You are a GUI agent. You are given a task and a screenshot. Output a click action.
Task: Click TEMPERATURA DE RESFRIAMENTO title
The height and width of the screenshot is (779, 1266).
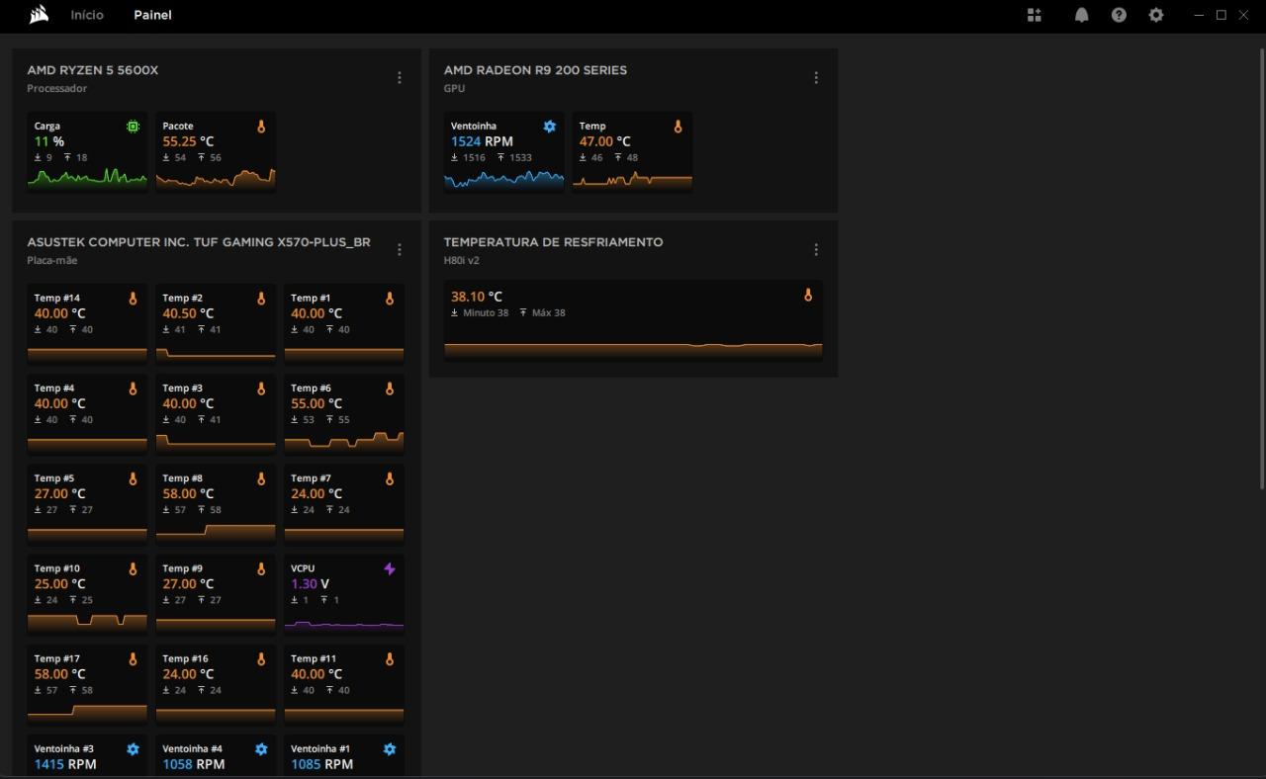(x=553, y=242)
